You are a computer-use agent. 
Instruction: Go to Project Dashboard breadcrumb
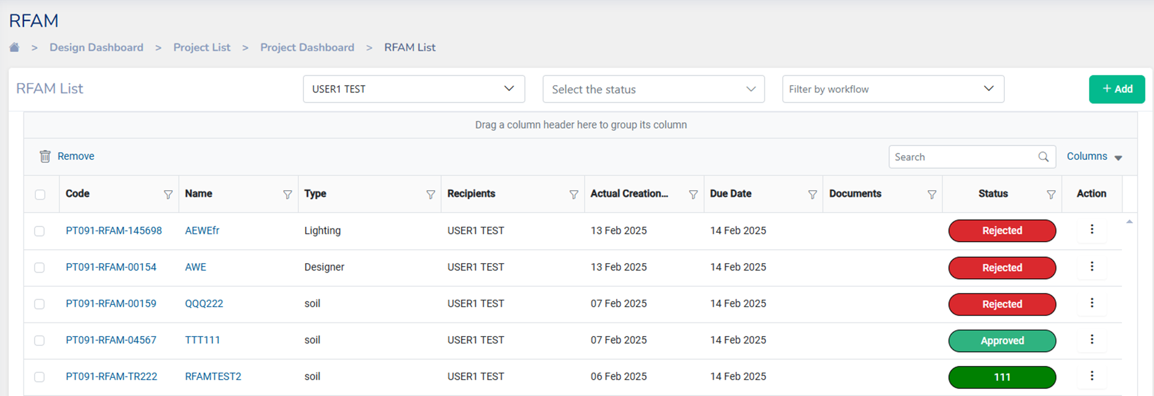[307, 48]
